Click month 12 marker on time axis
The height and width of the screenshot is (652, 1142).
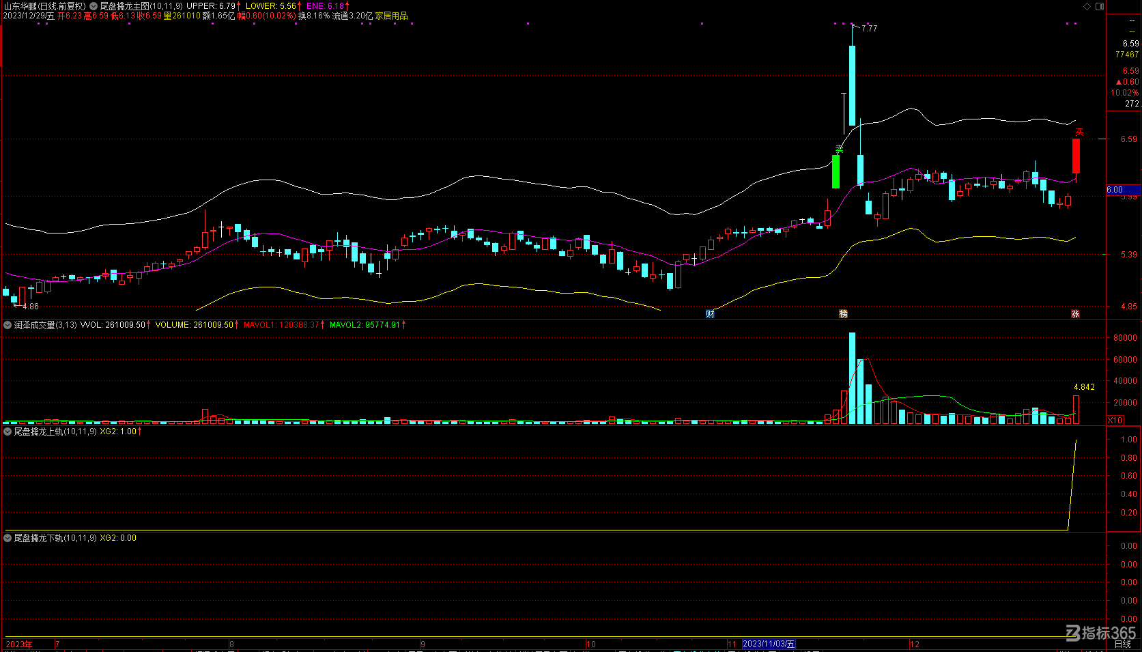915,644
